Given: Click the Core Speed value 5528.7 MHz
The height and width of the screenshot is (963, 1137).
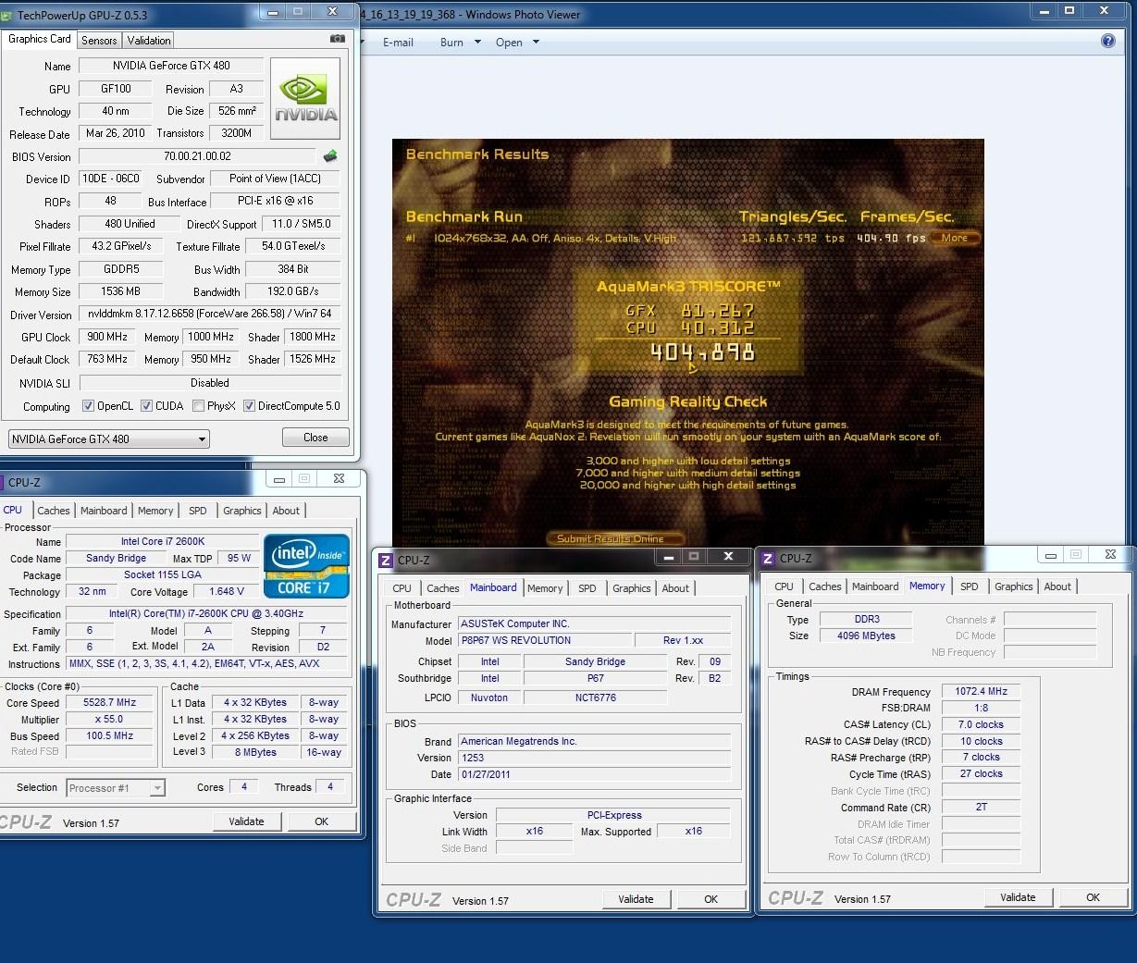Looking at the screenshot, I should click(x=110, y=703).
